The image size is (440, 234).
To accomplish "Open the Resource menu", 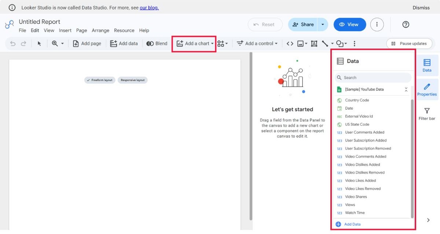I will pos(124,30).
